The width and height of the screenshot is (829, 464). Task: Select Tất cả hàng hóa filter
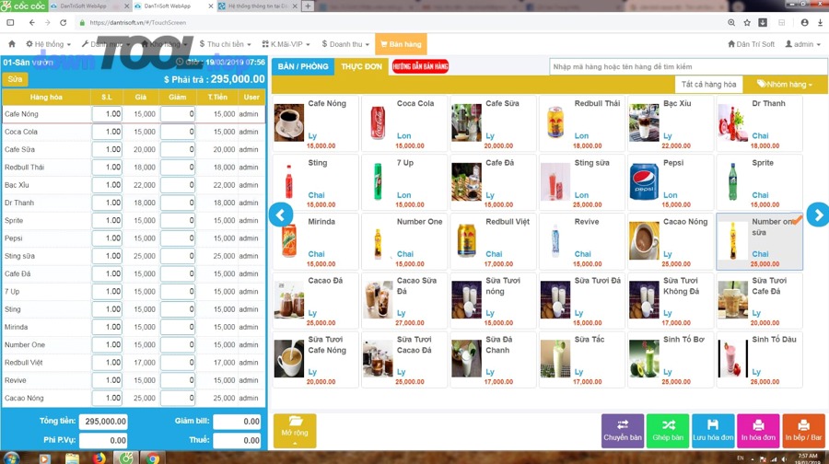(708, 84)
